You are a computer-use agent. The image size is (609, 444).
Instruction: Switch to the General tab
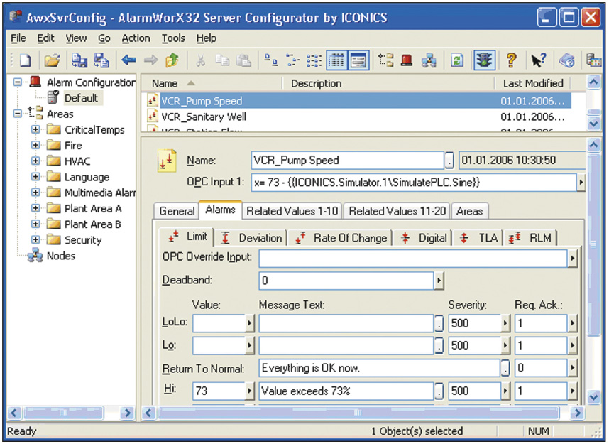point(177,211)
